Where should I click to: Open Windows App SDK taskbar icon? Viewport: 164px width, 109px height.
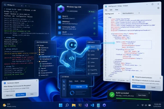tap(104, 105)
